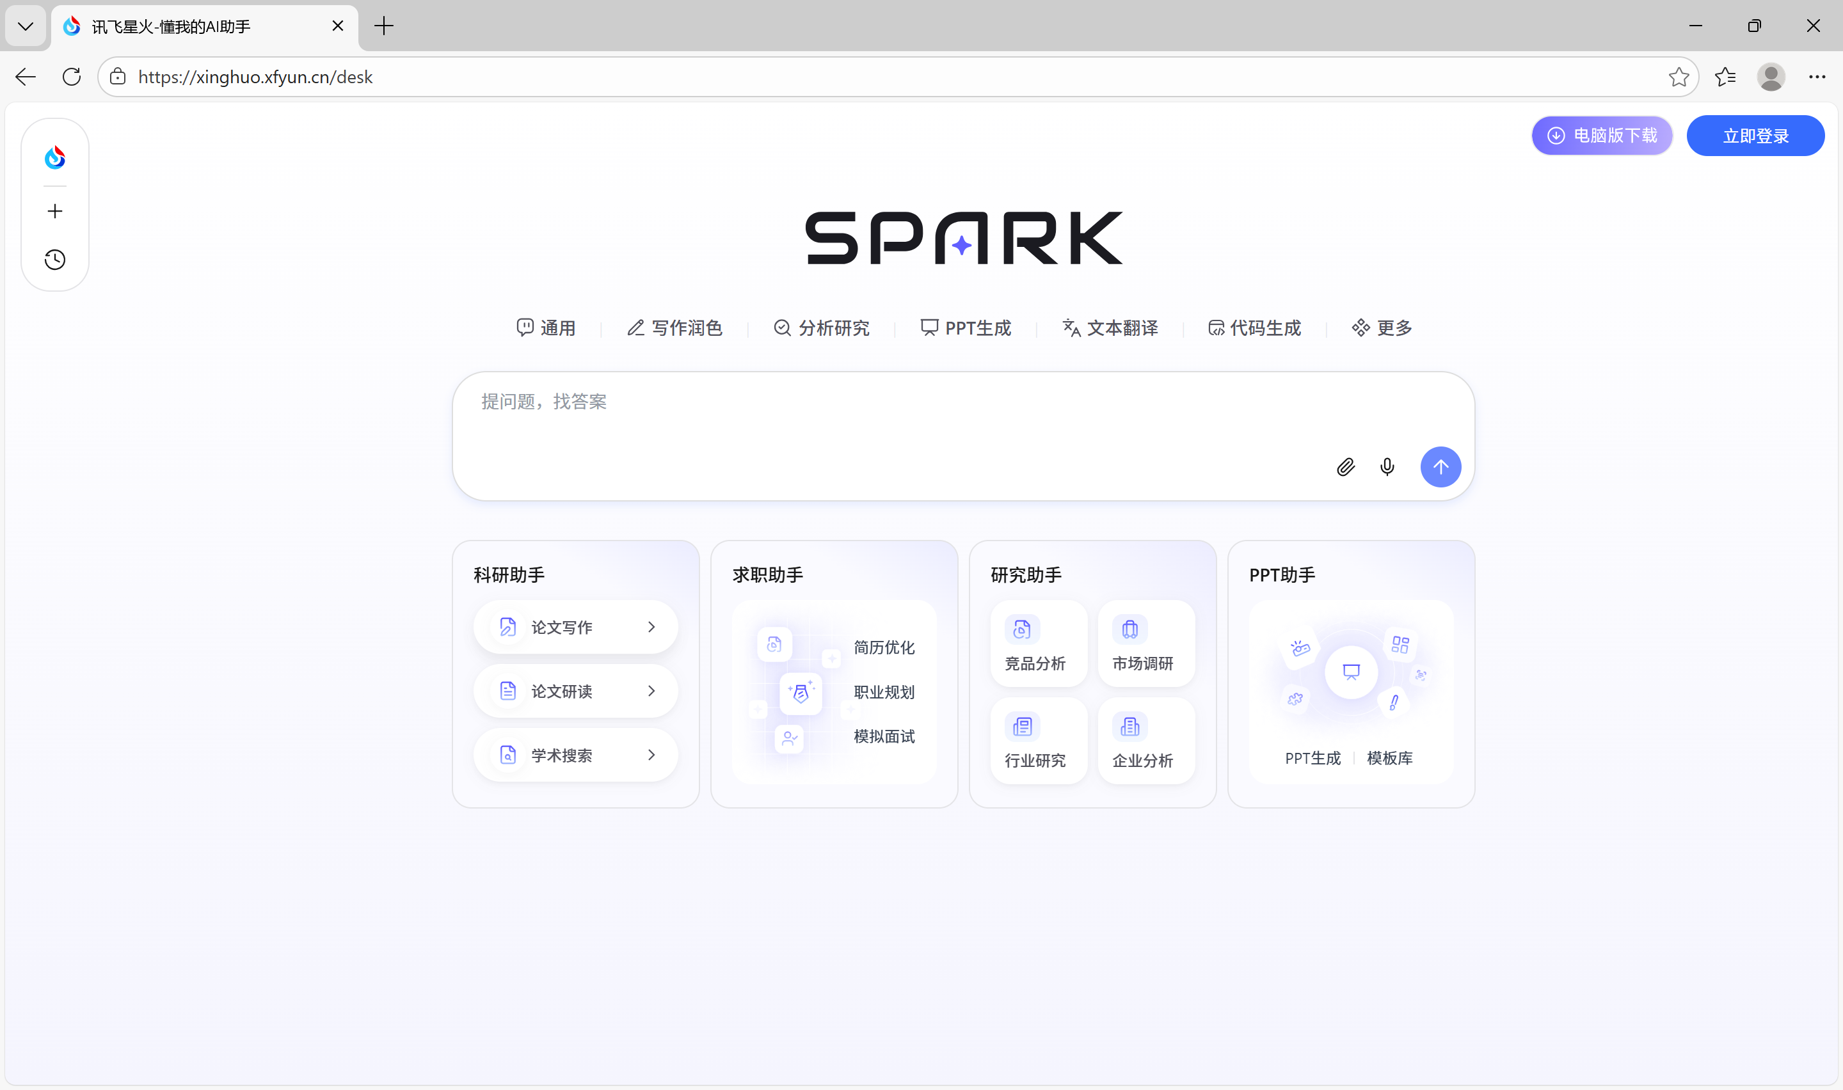Click 电脑版下载 to download desktop version

point(1601,135)
